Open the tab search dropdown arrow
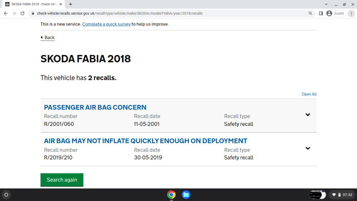This screenshot has height=201, width=357. point(326,4)
